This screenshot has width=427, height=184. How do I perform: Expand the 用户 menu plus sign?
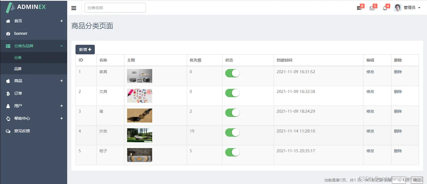62,106
